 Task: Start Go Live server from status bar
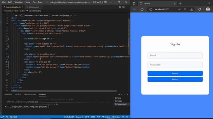click(x=106, y=117)
